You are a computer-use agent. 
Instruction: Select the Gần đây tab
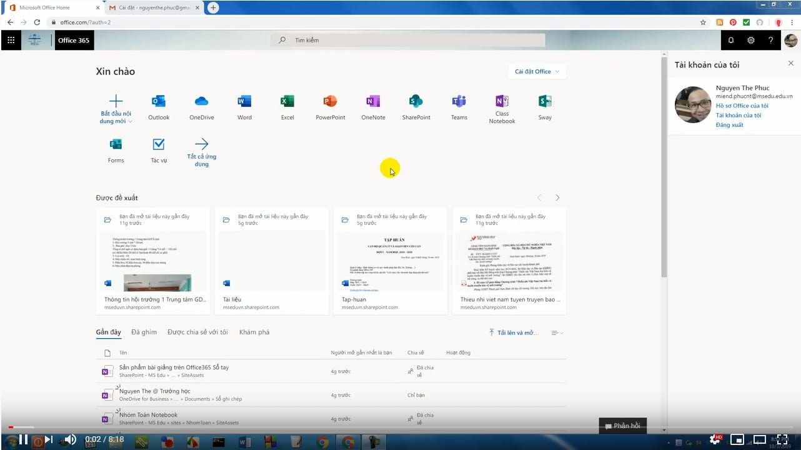108,332
